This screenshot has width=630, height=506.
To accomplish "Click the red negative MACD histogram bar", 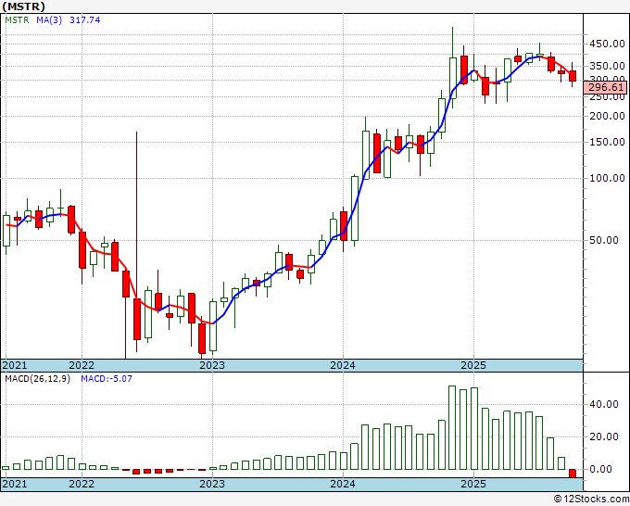I will click(x=573, y=474).
